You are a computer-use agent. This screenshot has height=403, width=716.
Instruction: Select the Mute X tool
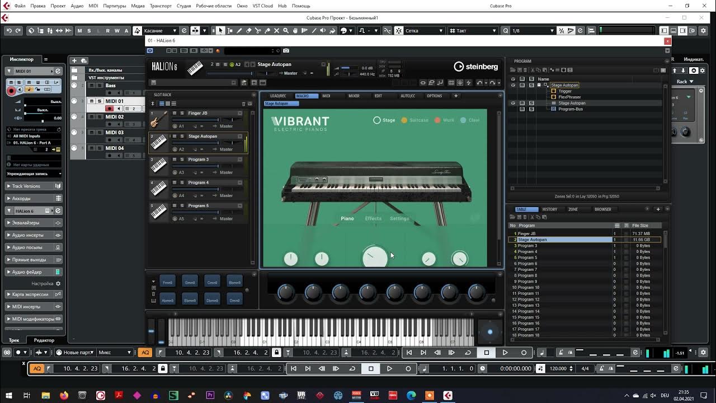(276, 31)
